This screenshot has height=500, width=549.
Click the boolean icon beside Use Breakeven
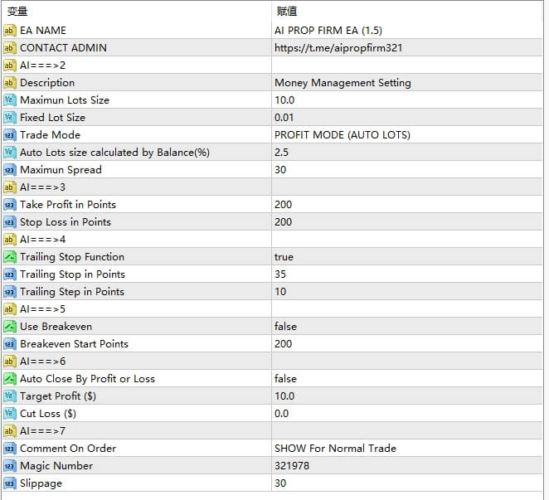[9, 327]
